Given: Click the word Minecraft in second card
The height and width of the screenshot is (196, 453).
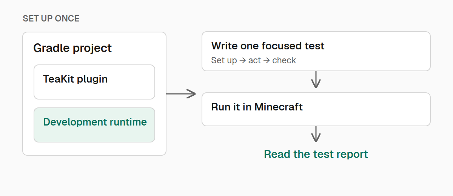Looking at the screenshot, I should click(279, 107).
